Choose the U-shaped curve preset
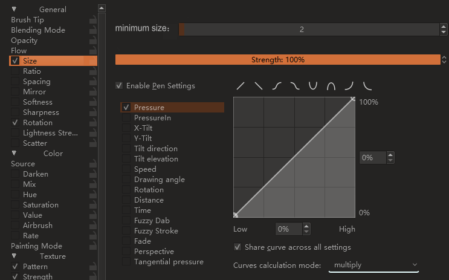The width and height of the screenshot is (449, 280). point(313,86)
